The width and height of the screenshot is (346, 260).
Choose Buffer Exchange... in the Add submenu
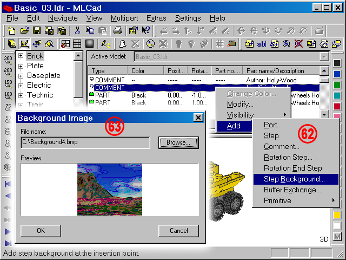[296, 190]
